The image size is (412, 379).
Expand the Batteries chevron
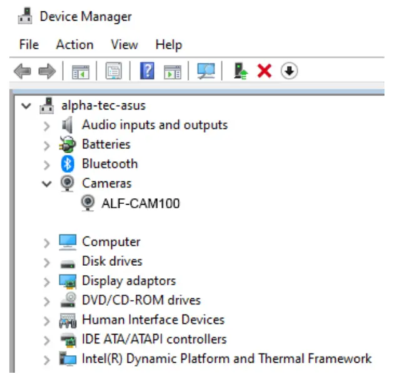click(47, 146)
